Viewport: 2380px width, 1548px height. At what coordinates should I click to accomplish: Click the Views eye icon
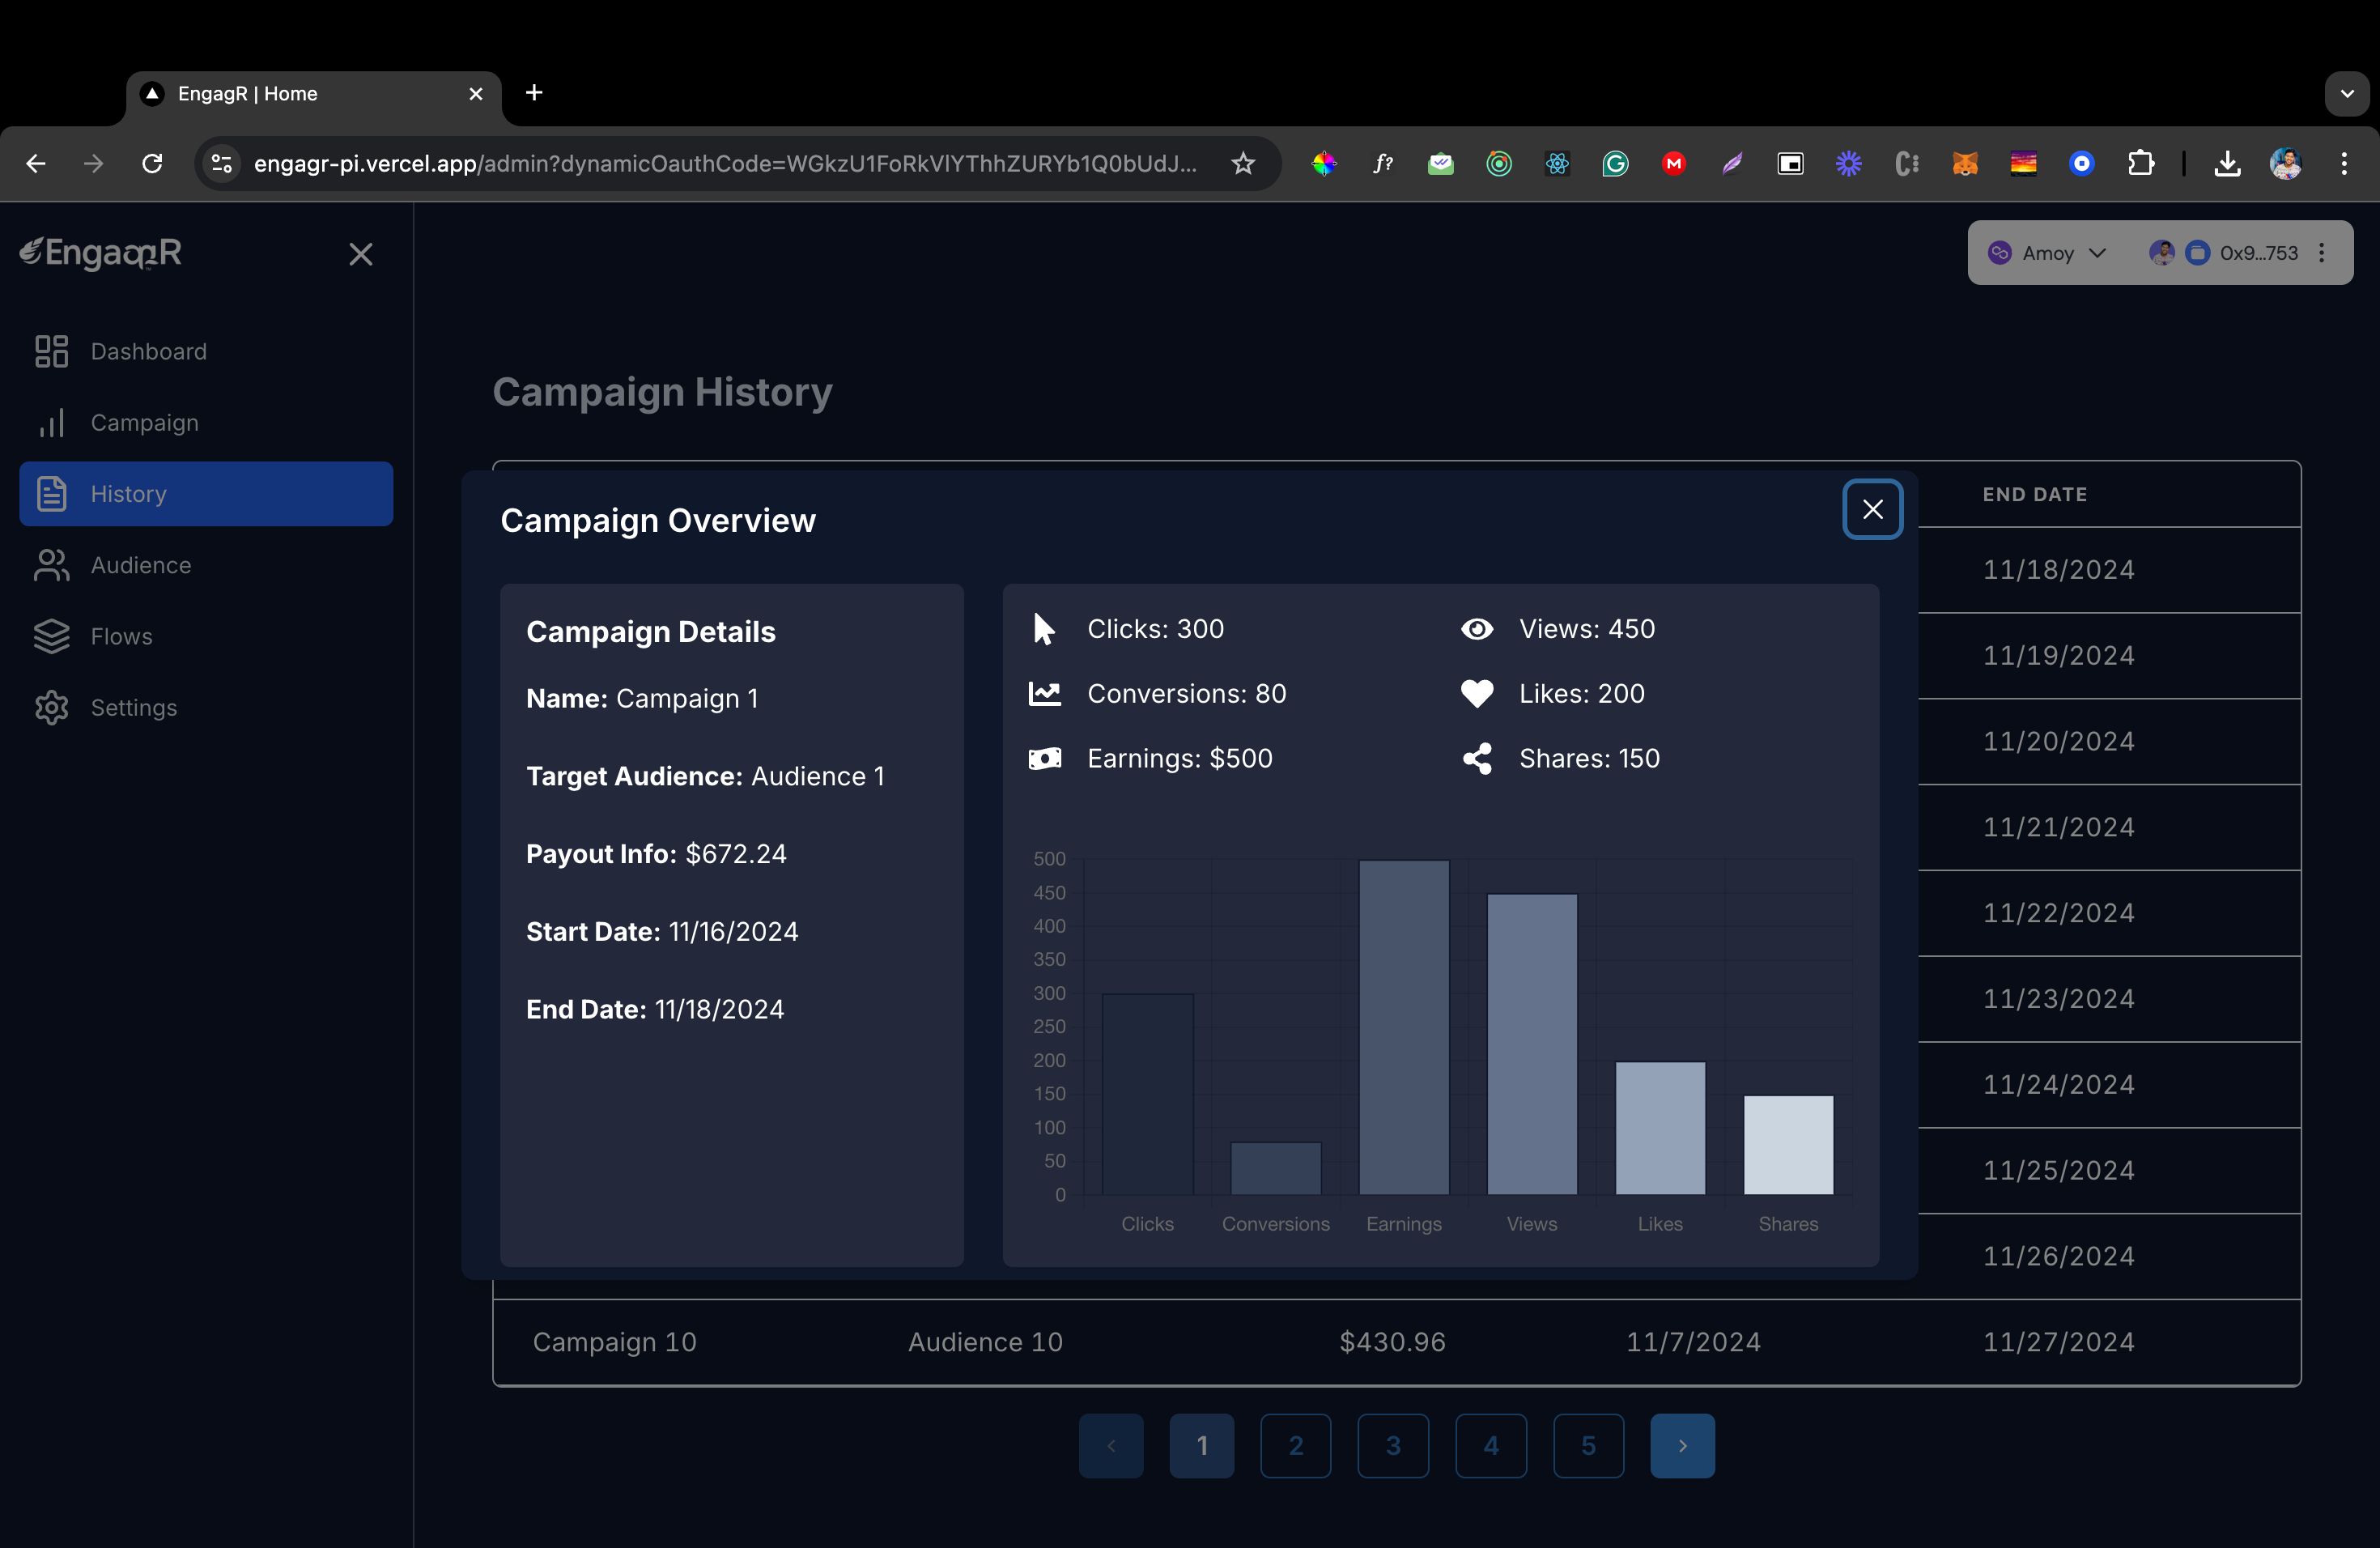point(1477,629)
